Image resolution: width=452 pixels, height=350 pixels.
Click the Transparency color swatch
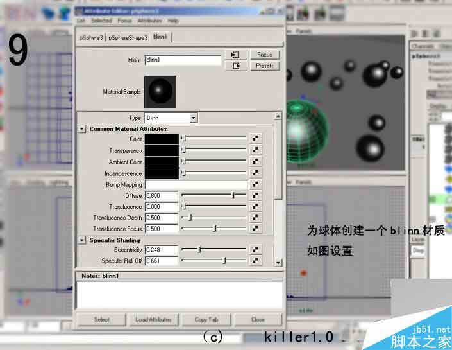162,150
